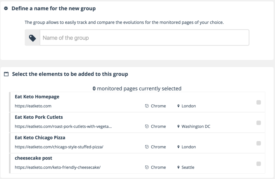Click the Eat Keto Chicago Pizza title
Image resolution: width=275 pixels, height=179 pixels.
pyautogui.click(x=40, y=138)
